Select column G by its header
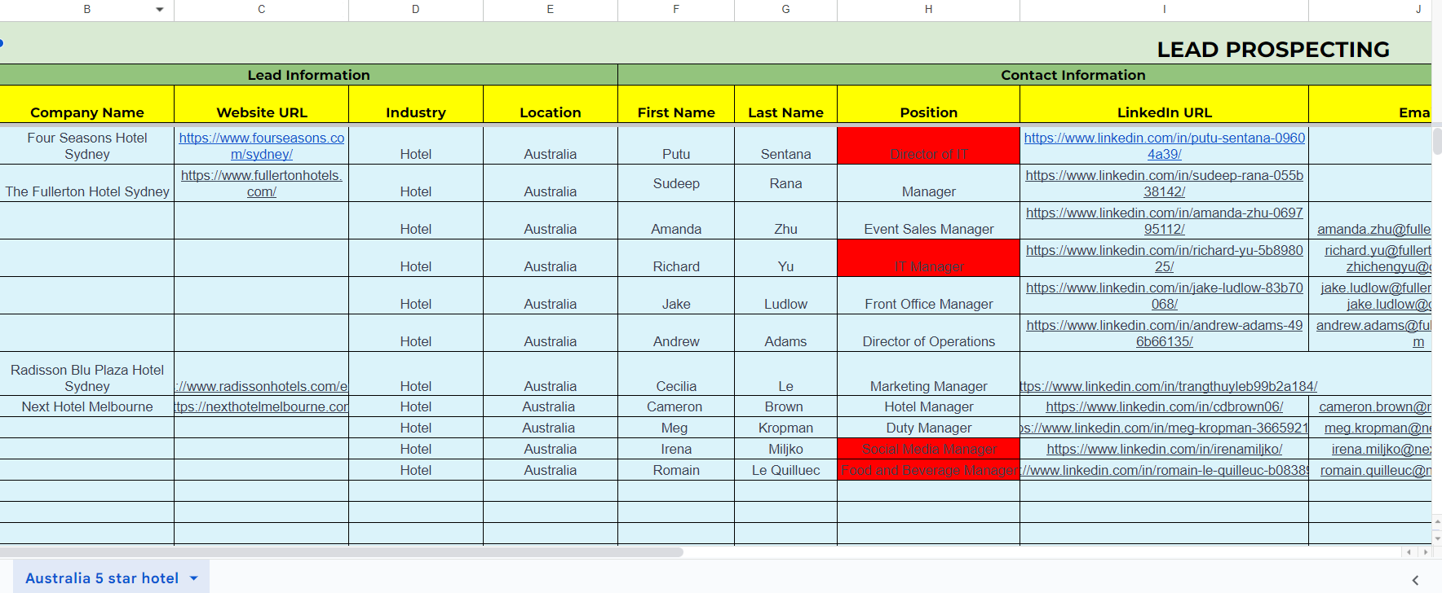1442x593 pixels. [785, 10]
